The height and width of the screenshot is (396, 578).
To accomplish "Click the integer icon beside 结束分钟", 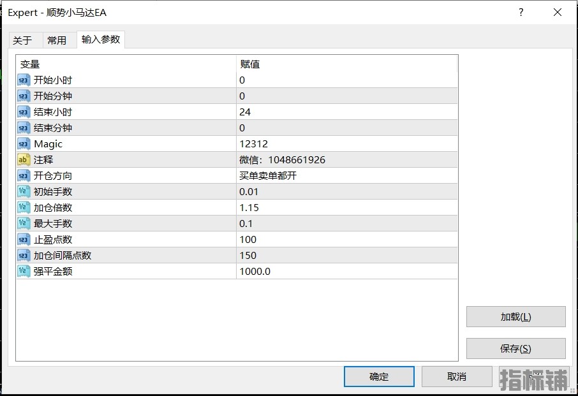I will (x=24, y=128).
